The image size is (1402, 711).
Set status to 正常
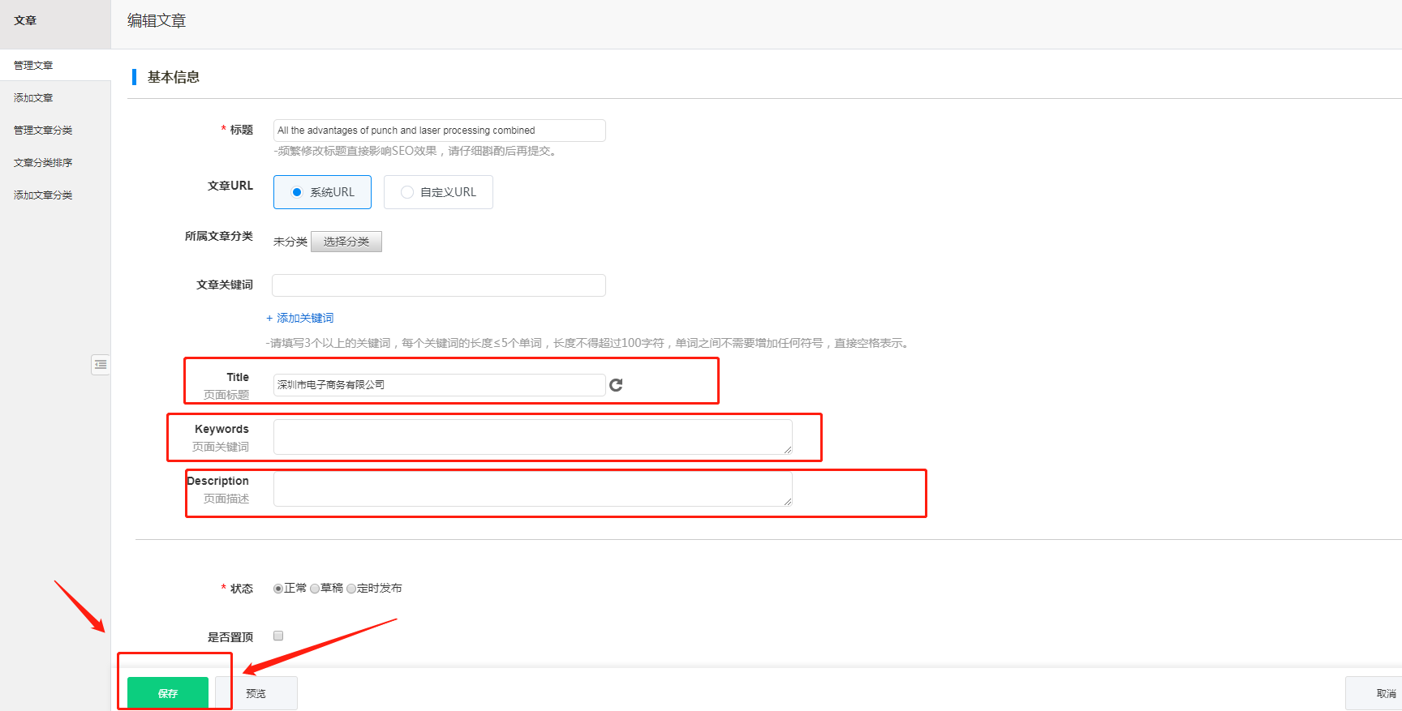278,589
